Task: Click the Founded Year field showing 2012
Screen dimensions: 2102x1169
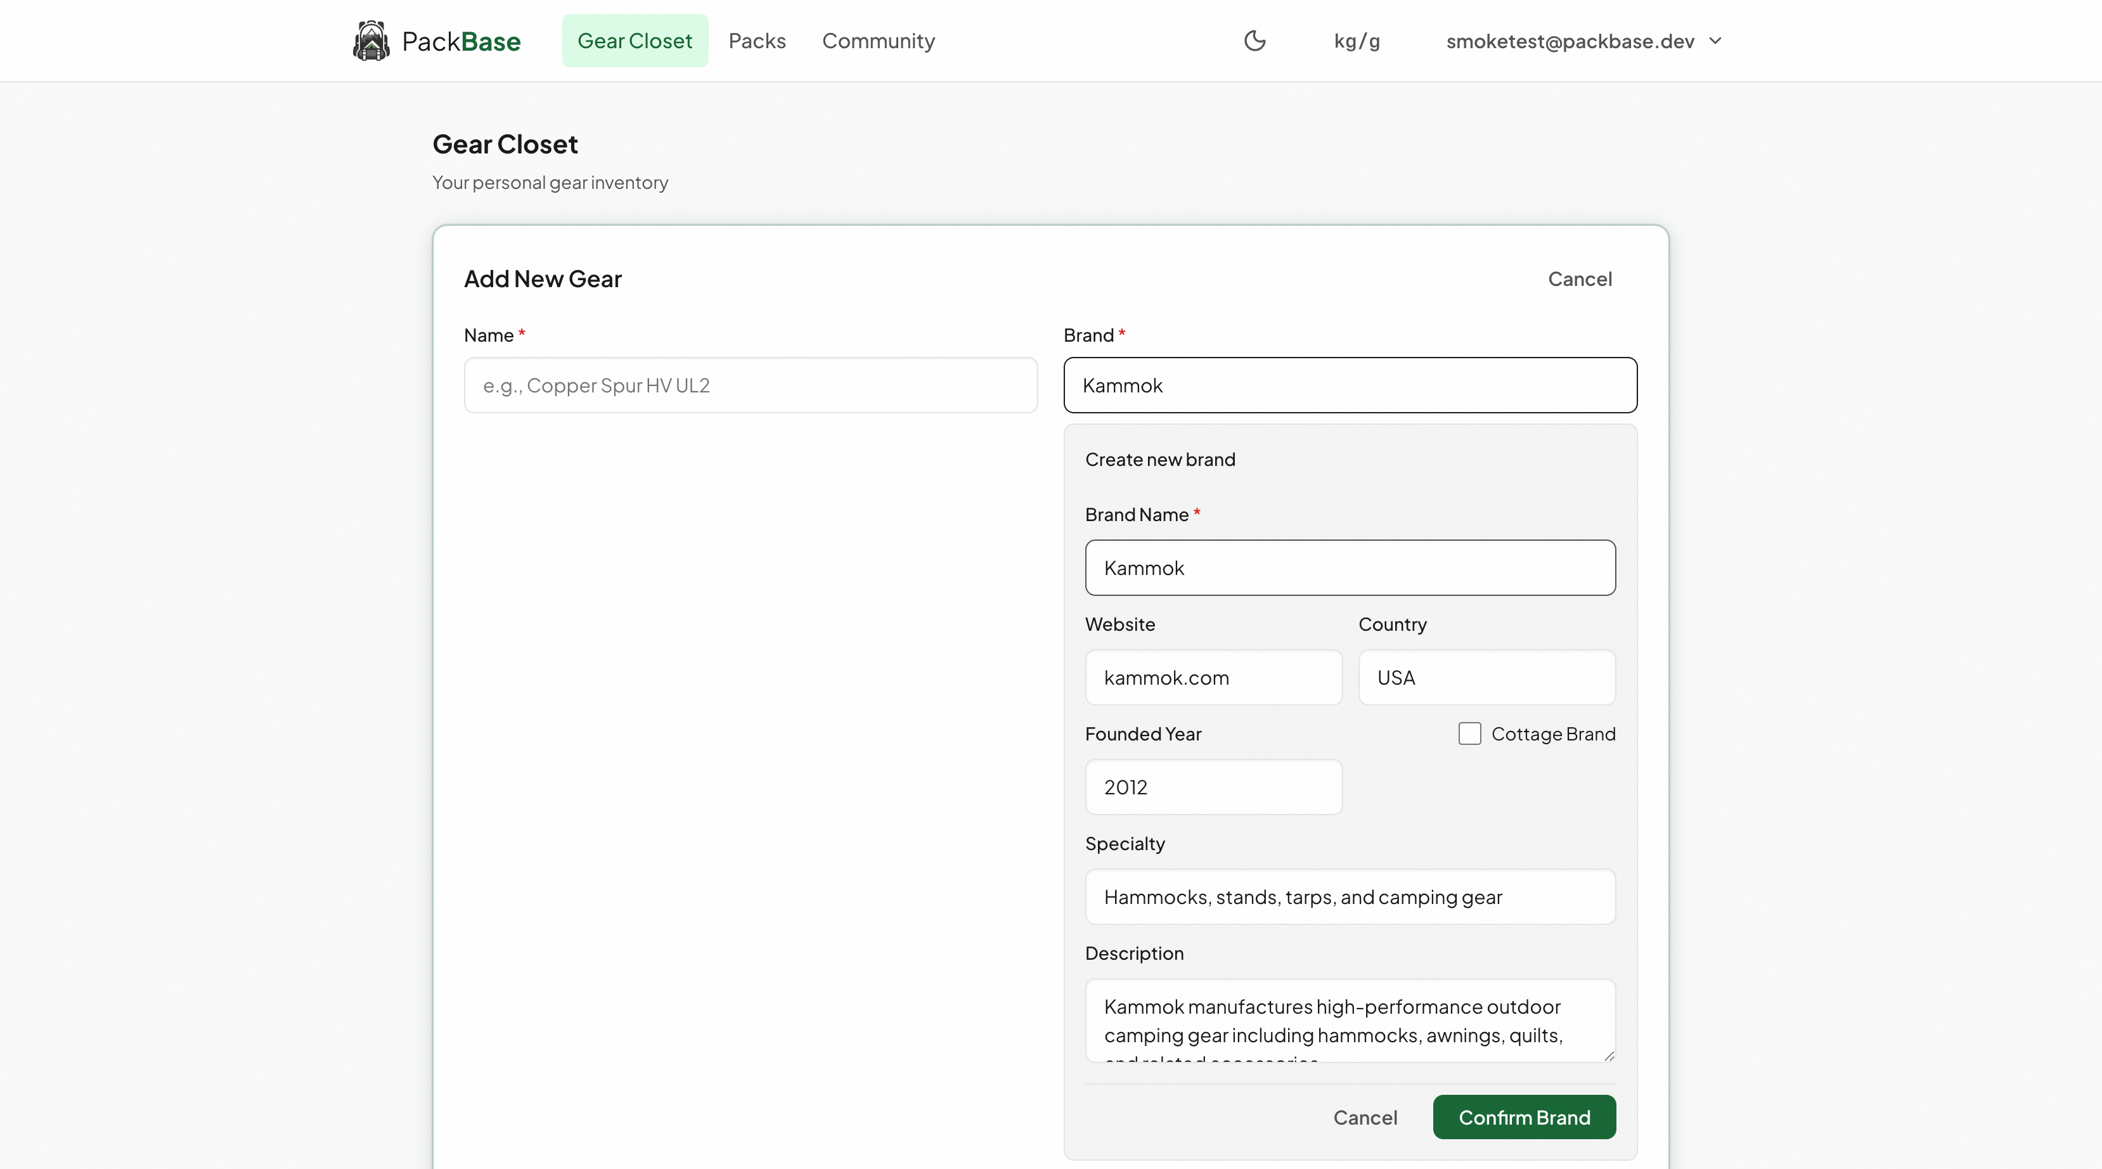Action: point(1213,787)
